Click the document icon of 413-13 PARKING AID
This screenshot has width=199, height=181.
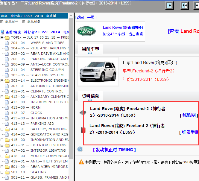[7, 124]
